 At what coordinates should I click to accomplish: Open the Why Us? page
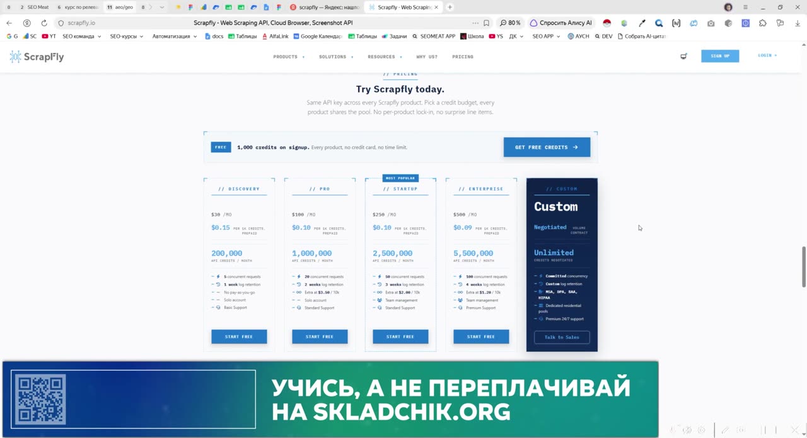click(x=427, y=57)
